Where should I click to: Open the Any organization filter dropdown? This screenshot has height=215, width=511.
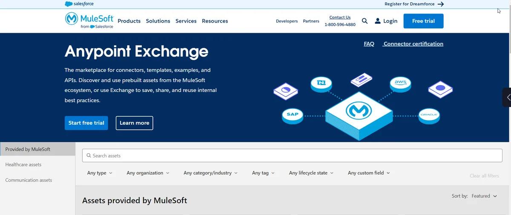[148, 173]
